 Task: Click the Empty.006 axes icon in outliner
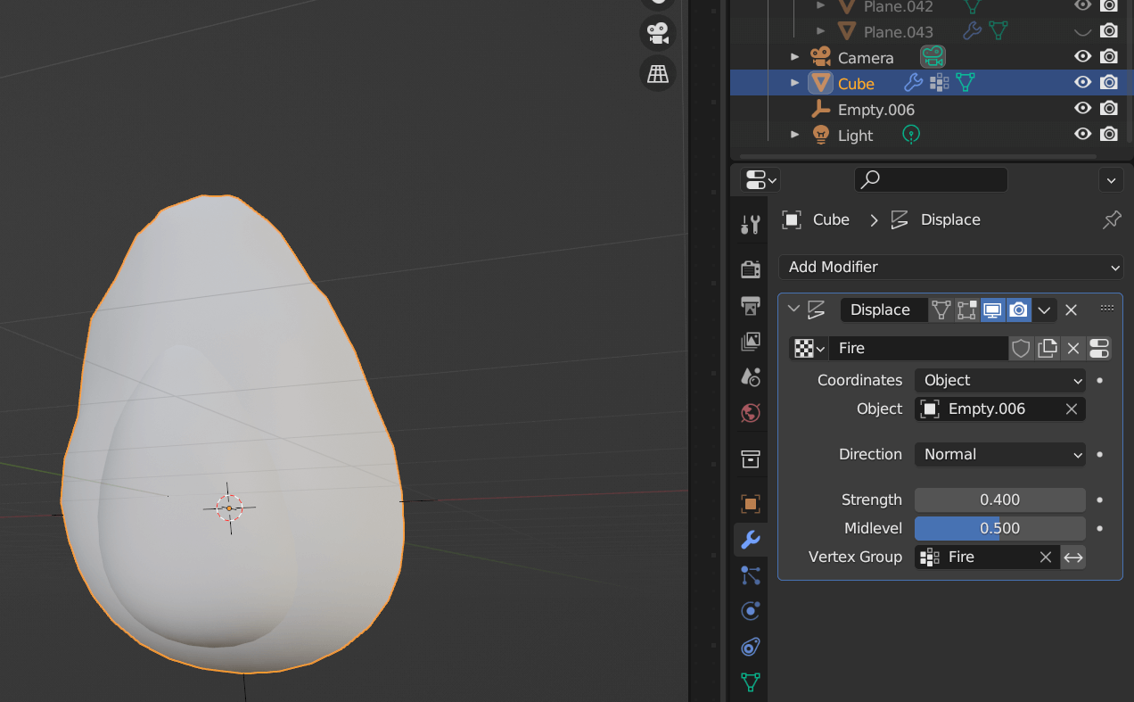click(820, 109)
